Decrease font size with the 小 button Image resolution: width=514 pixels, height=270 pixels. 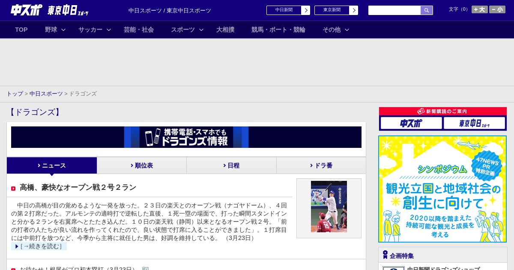[x=497, y=9]
